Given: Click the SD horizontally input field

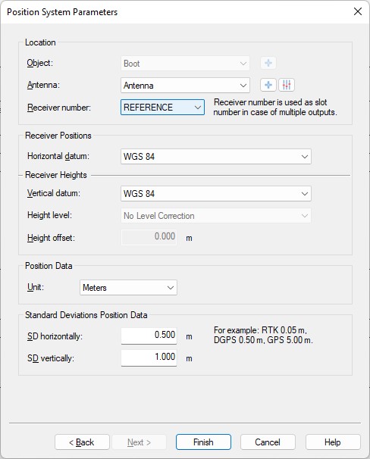Looking at the screenshot, I should tap(149, 336).
